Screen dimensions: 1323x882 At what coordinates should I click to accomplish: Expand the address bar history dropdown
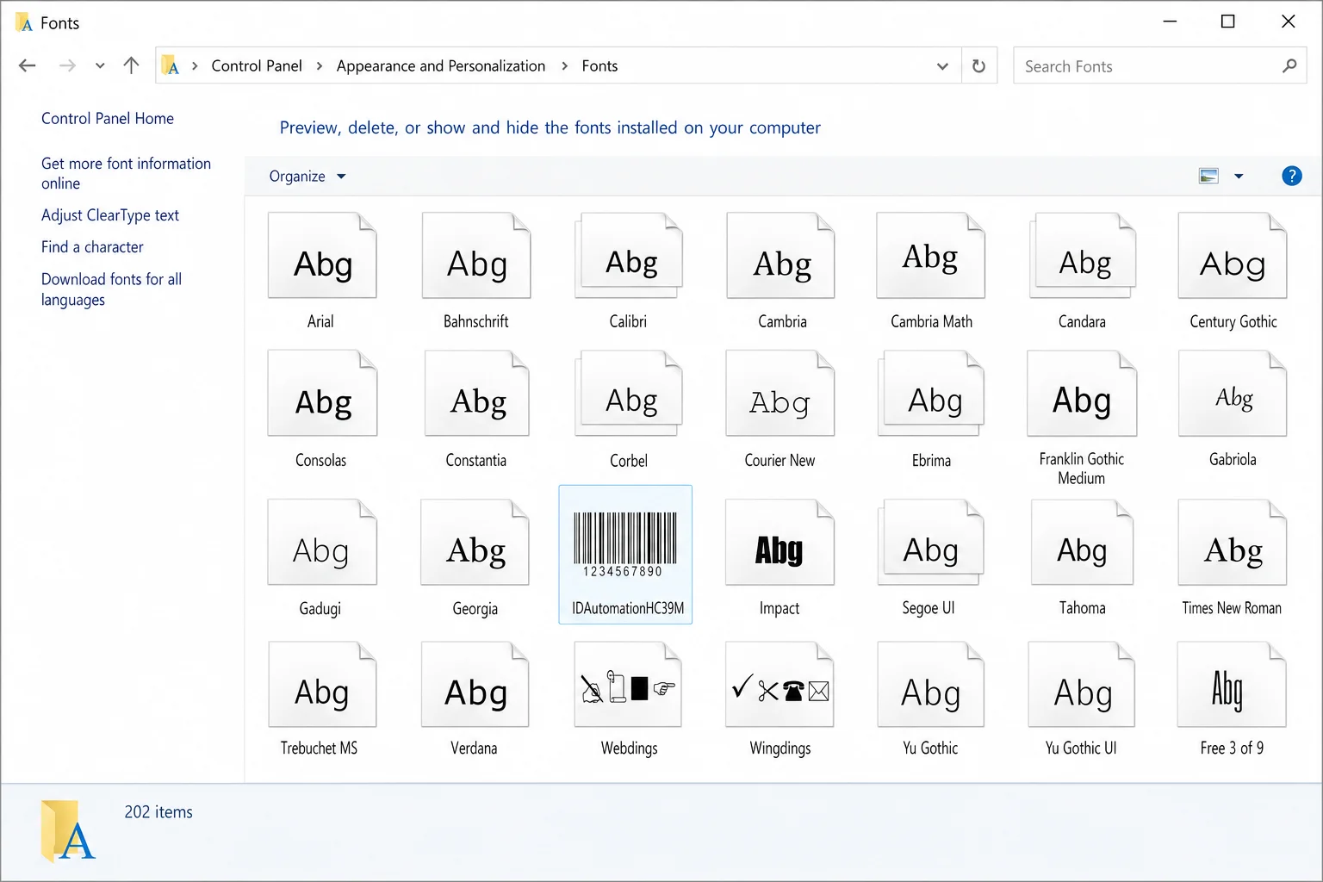(942, 66)
